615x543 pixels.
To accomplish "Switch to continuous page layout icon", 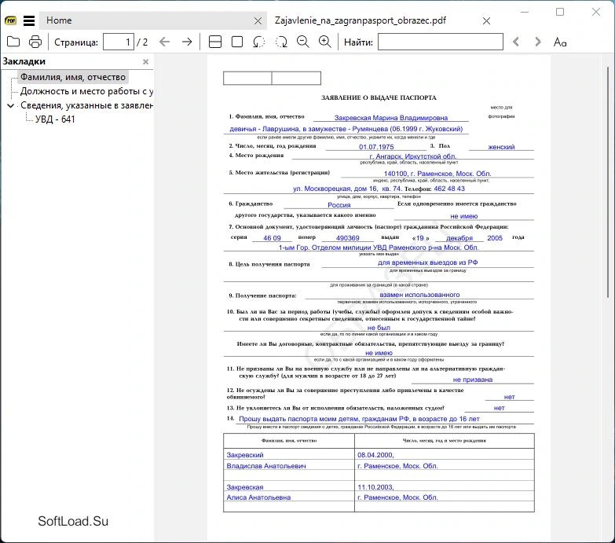I will [x=215, y=42].
